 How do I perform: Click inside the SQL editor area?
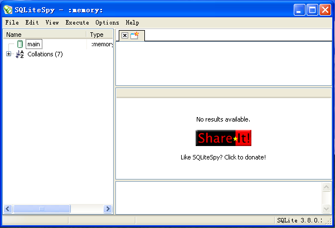click(x=224, y=64)
